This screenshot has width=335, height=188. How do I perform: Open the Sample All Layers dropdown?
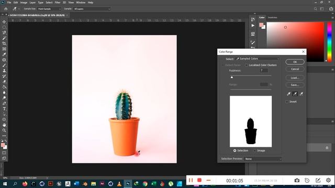click(92, 9)
